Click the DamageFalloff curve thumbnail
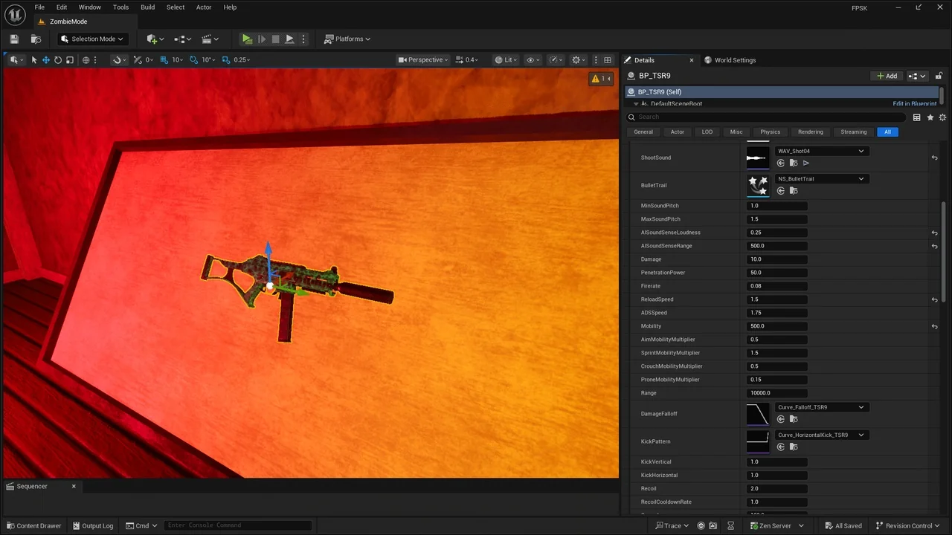The height and width of the screenshot is (535, 952). pos(758,414)
